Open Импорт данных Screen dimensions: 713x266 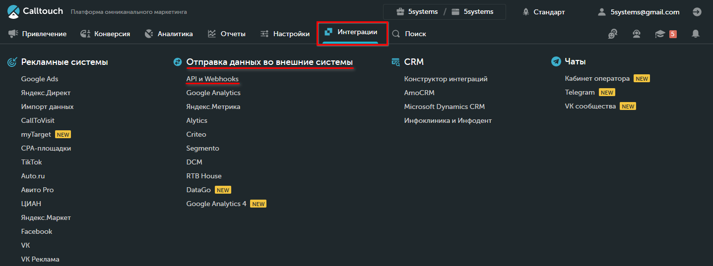point(47,106)
